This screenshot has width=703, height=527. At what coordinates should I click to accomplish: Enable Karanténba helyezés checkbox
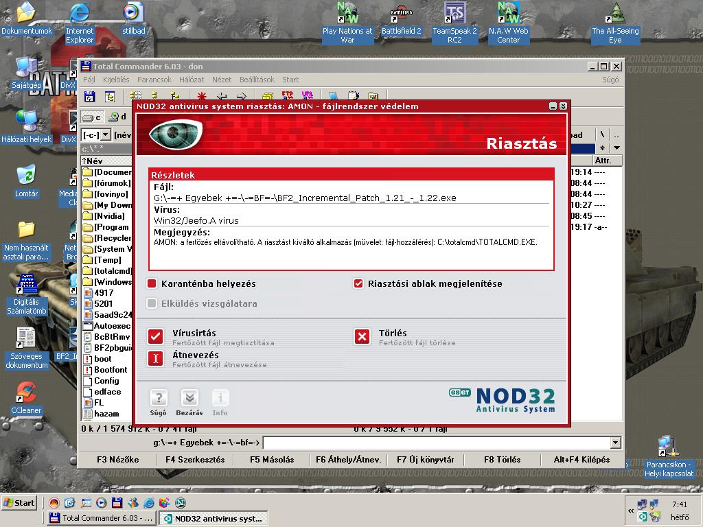click(x=152, y=283)
